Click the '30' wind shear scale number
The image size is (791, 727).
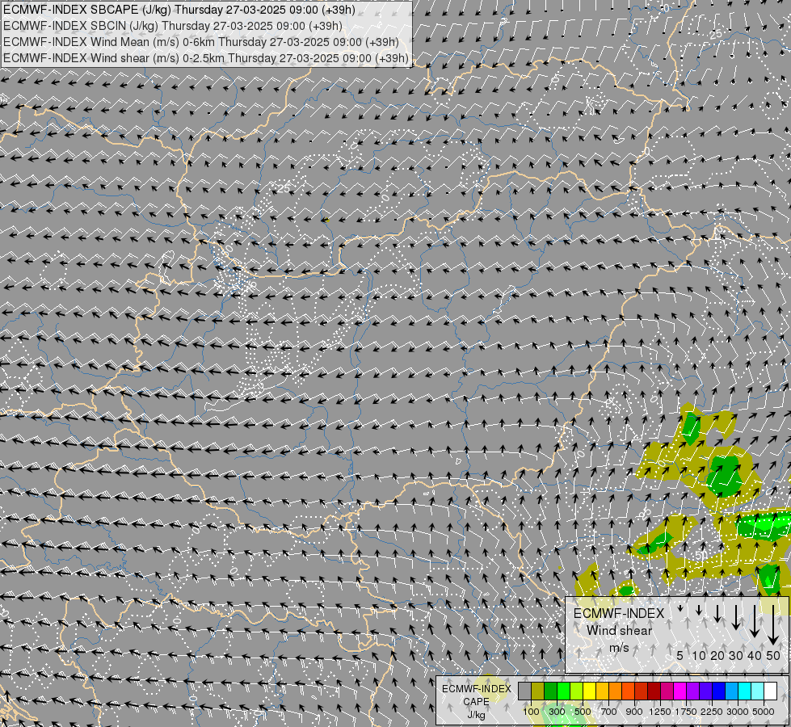736,655
